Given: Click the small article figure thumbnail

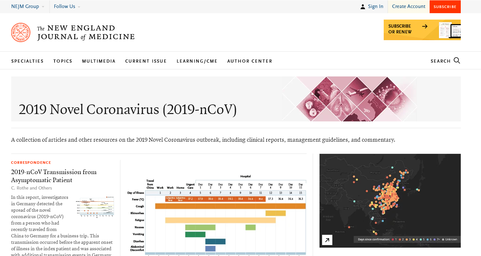Looking at the screenshot, I should click(x=95, y=207).
